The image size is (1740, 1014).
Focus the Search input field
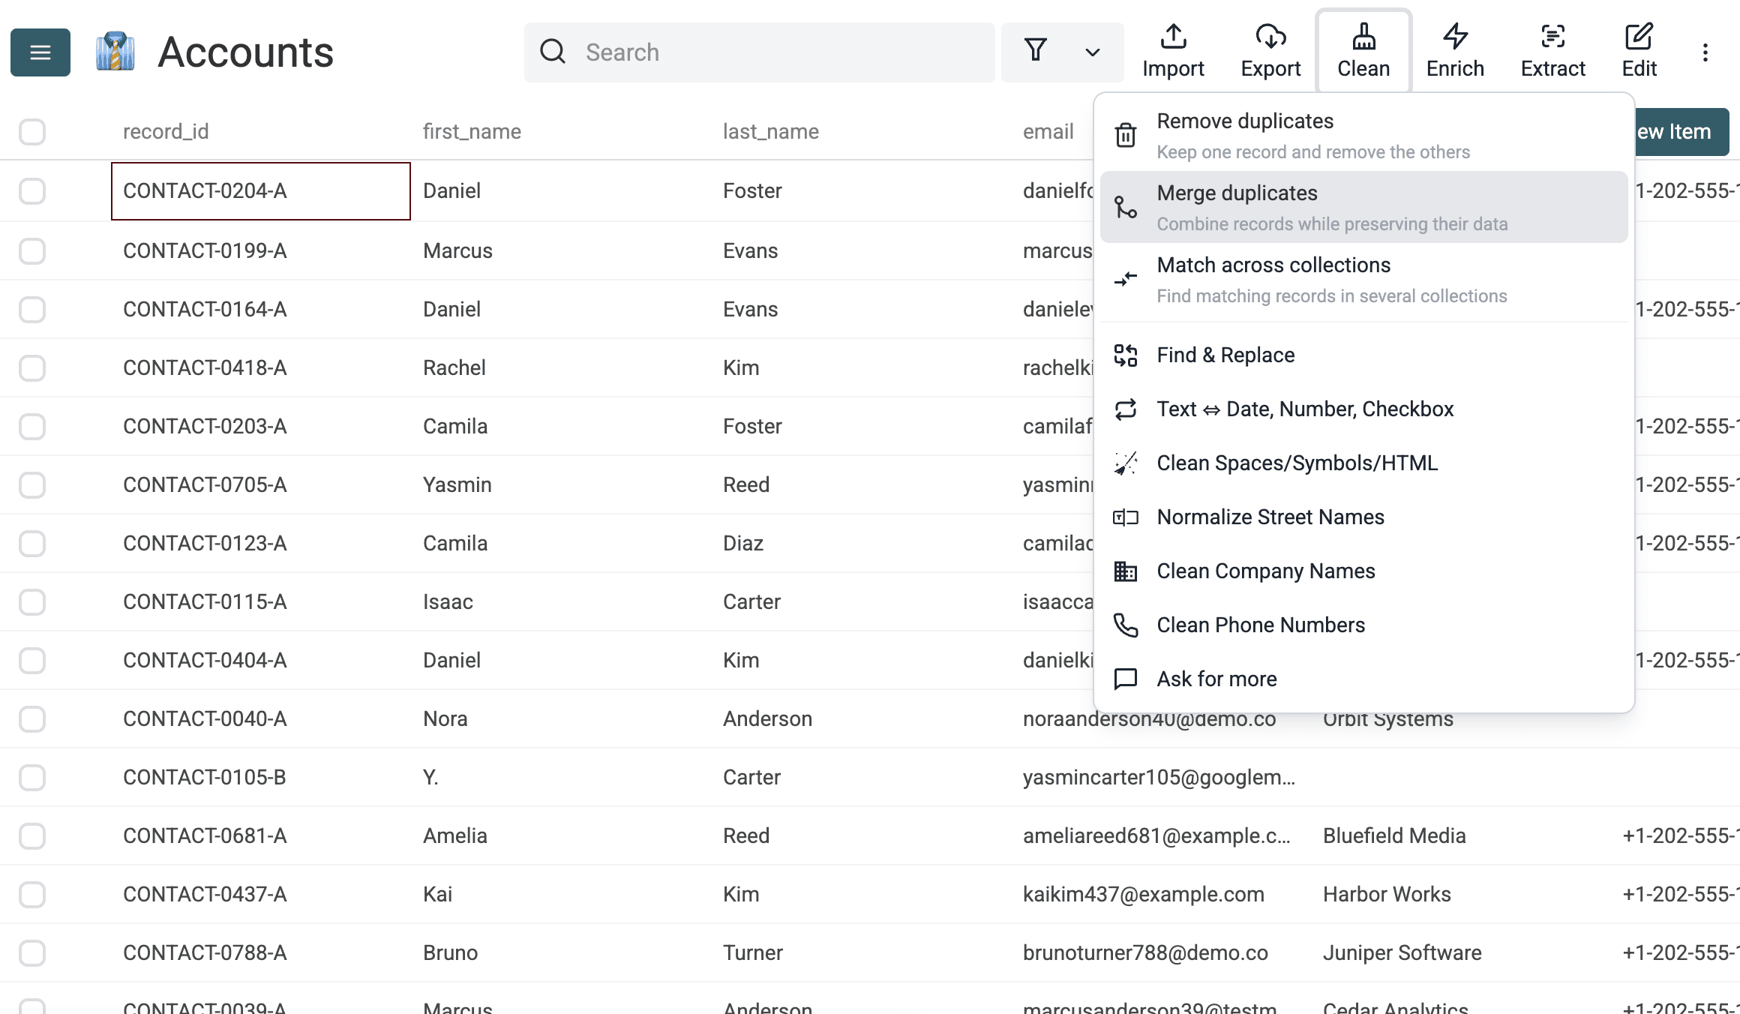tap(759, 52)
